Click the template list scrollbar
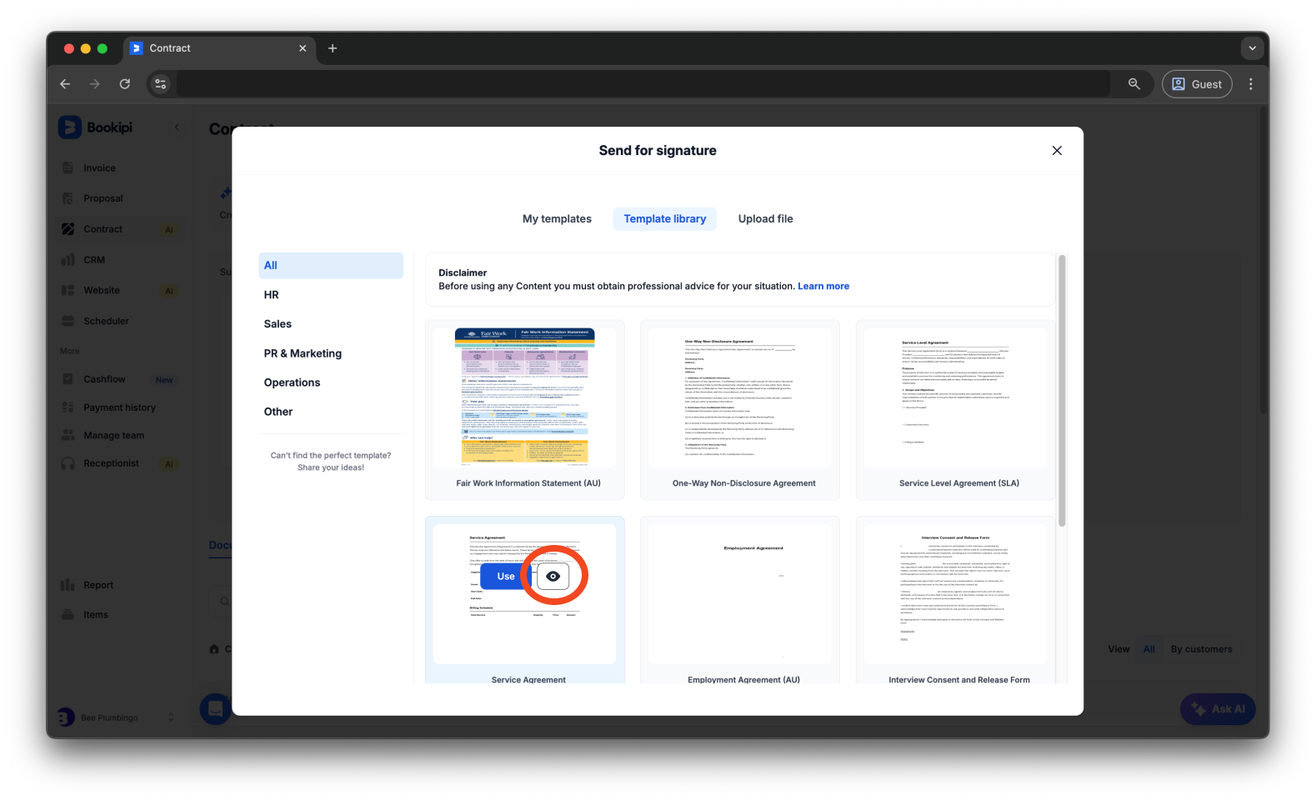This screenshot has height=800, width=1316. (1062, 390)
